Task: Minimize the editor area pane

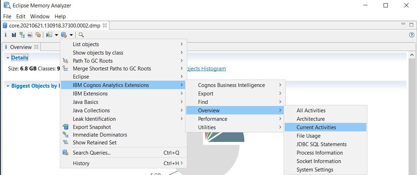Action: [x=403, y=24]
